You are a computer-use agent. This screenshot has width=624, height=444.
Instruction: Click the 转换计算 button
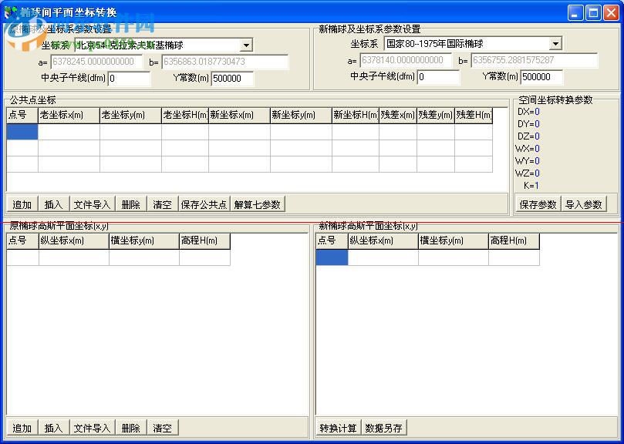click(x=338, y=428)
